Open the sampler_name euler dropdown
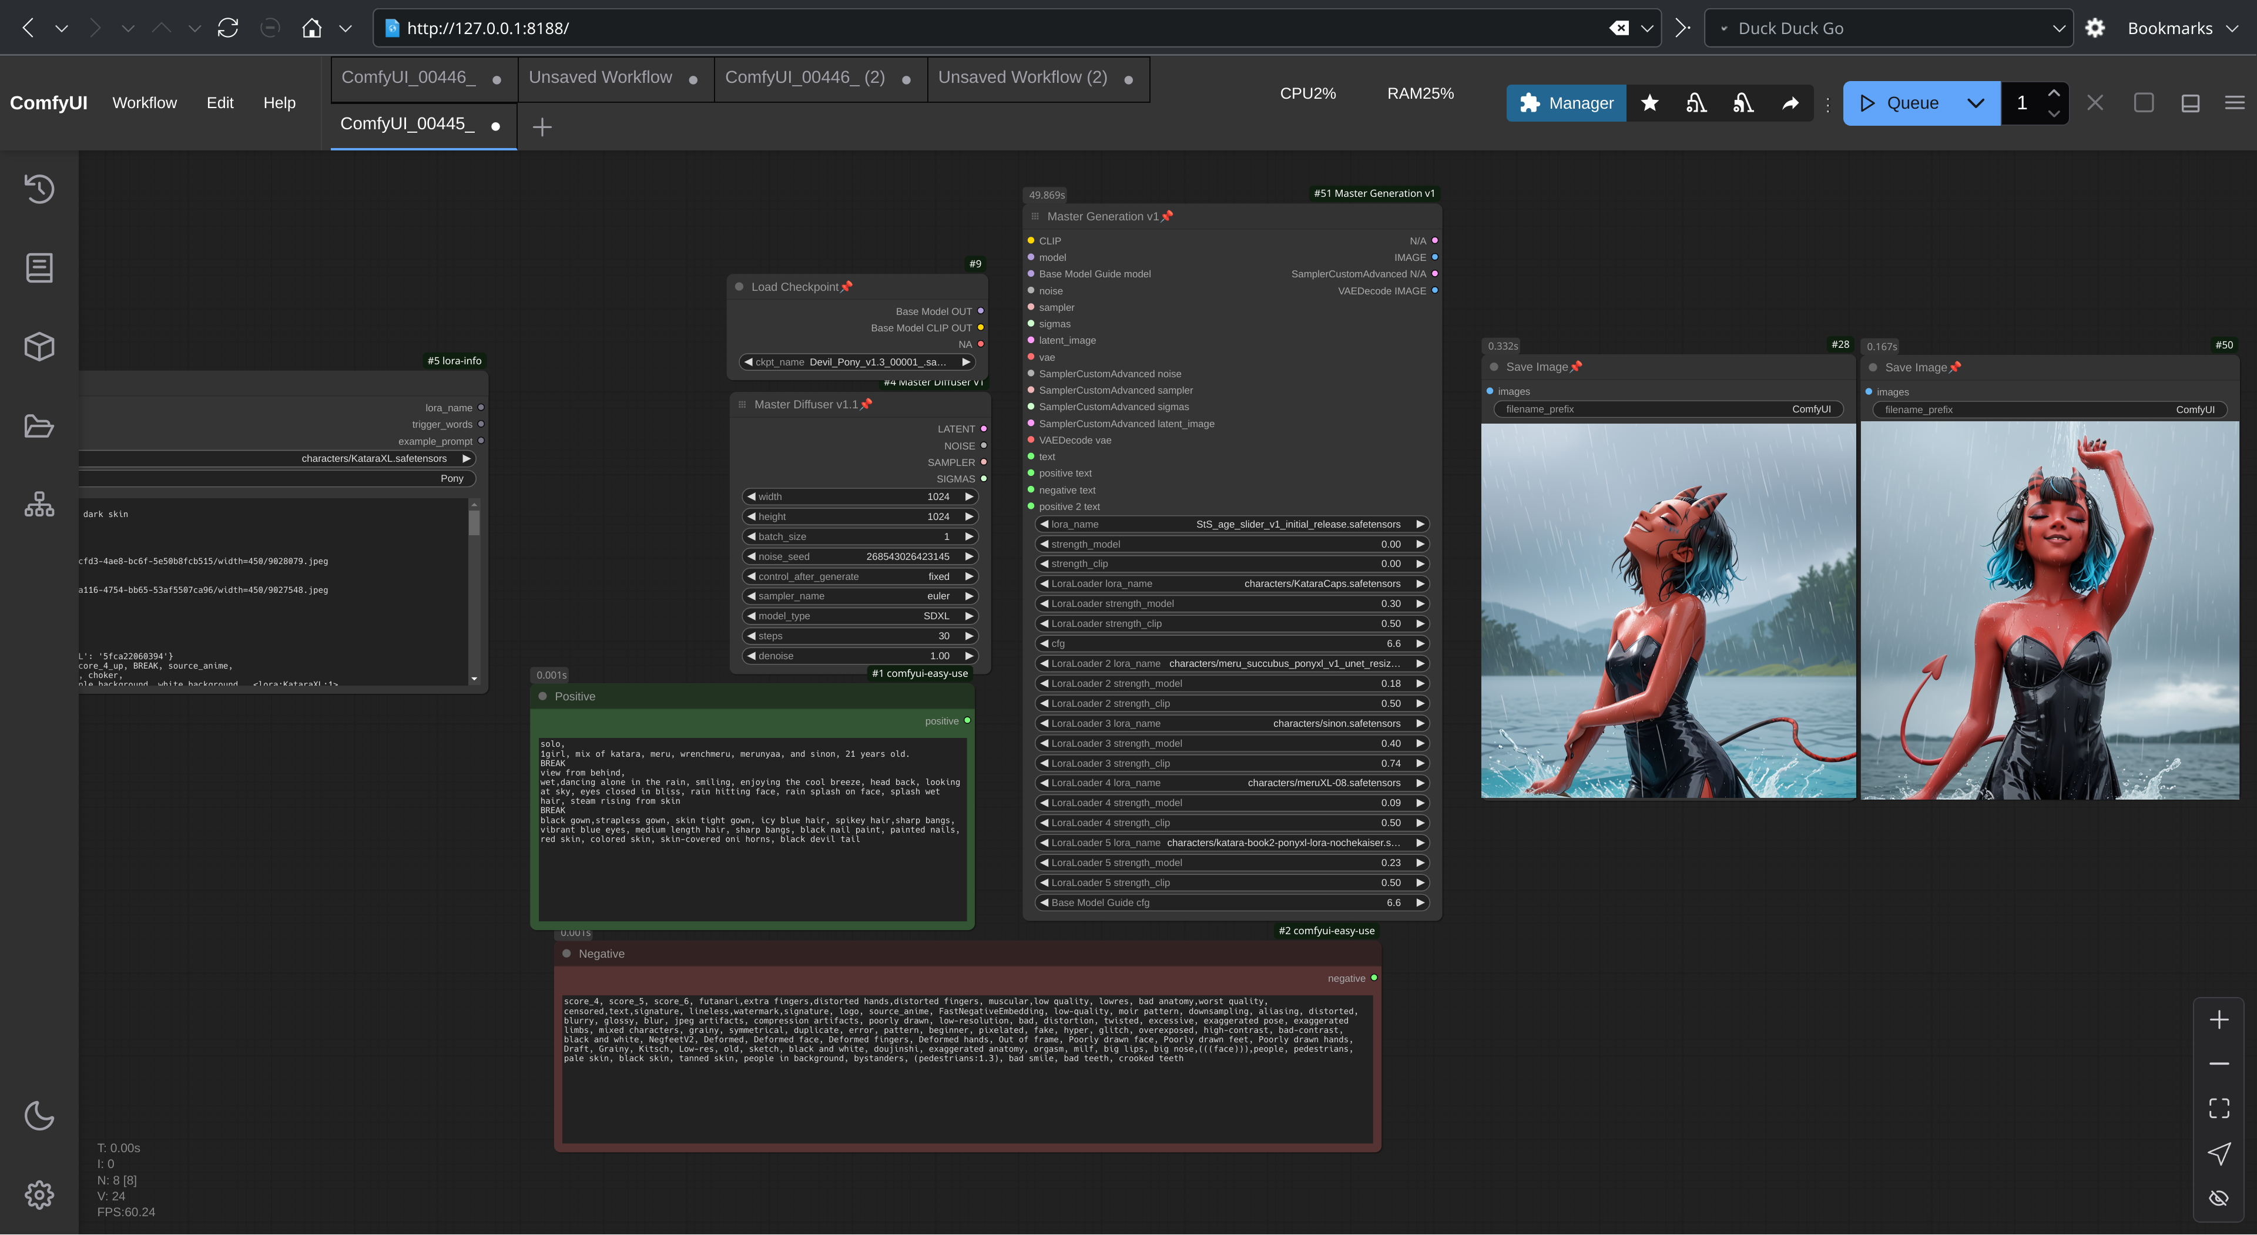 [860, 596]
